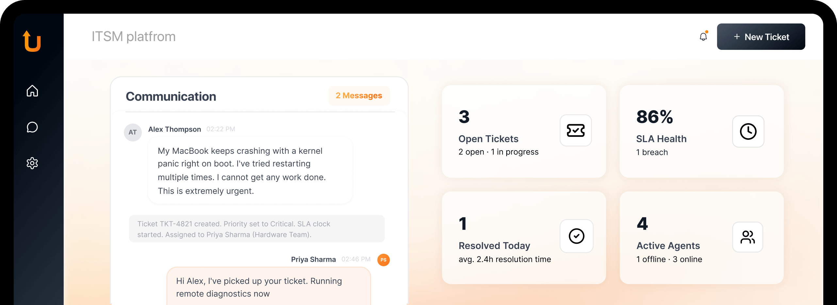
Task: Click the SLA Health clock icon
Action: [x=748, y=131]
